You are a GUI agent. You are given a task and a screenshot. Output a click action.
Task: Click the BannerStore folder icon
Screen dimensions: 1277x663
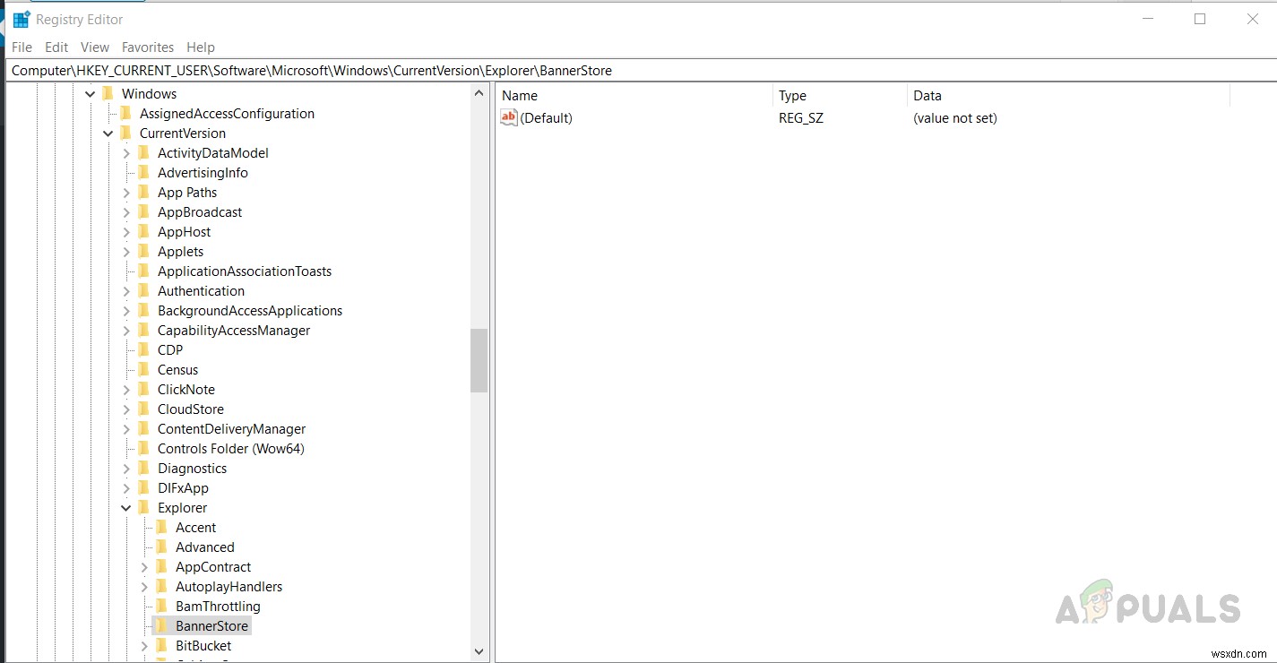point(161,625)
